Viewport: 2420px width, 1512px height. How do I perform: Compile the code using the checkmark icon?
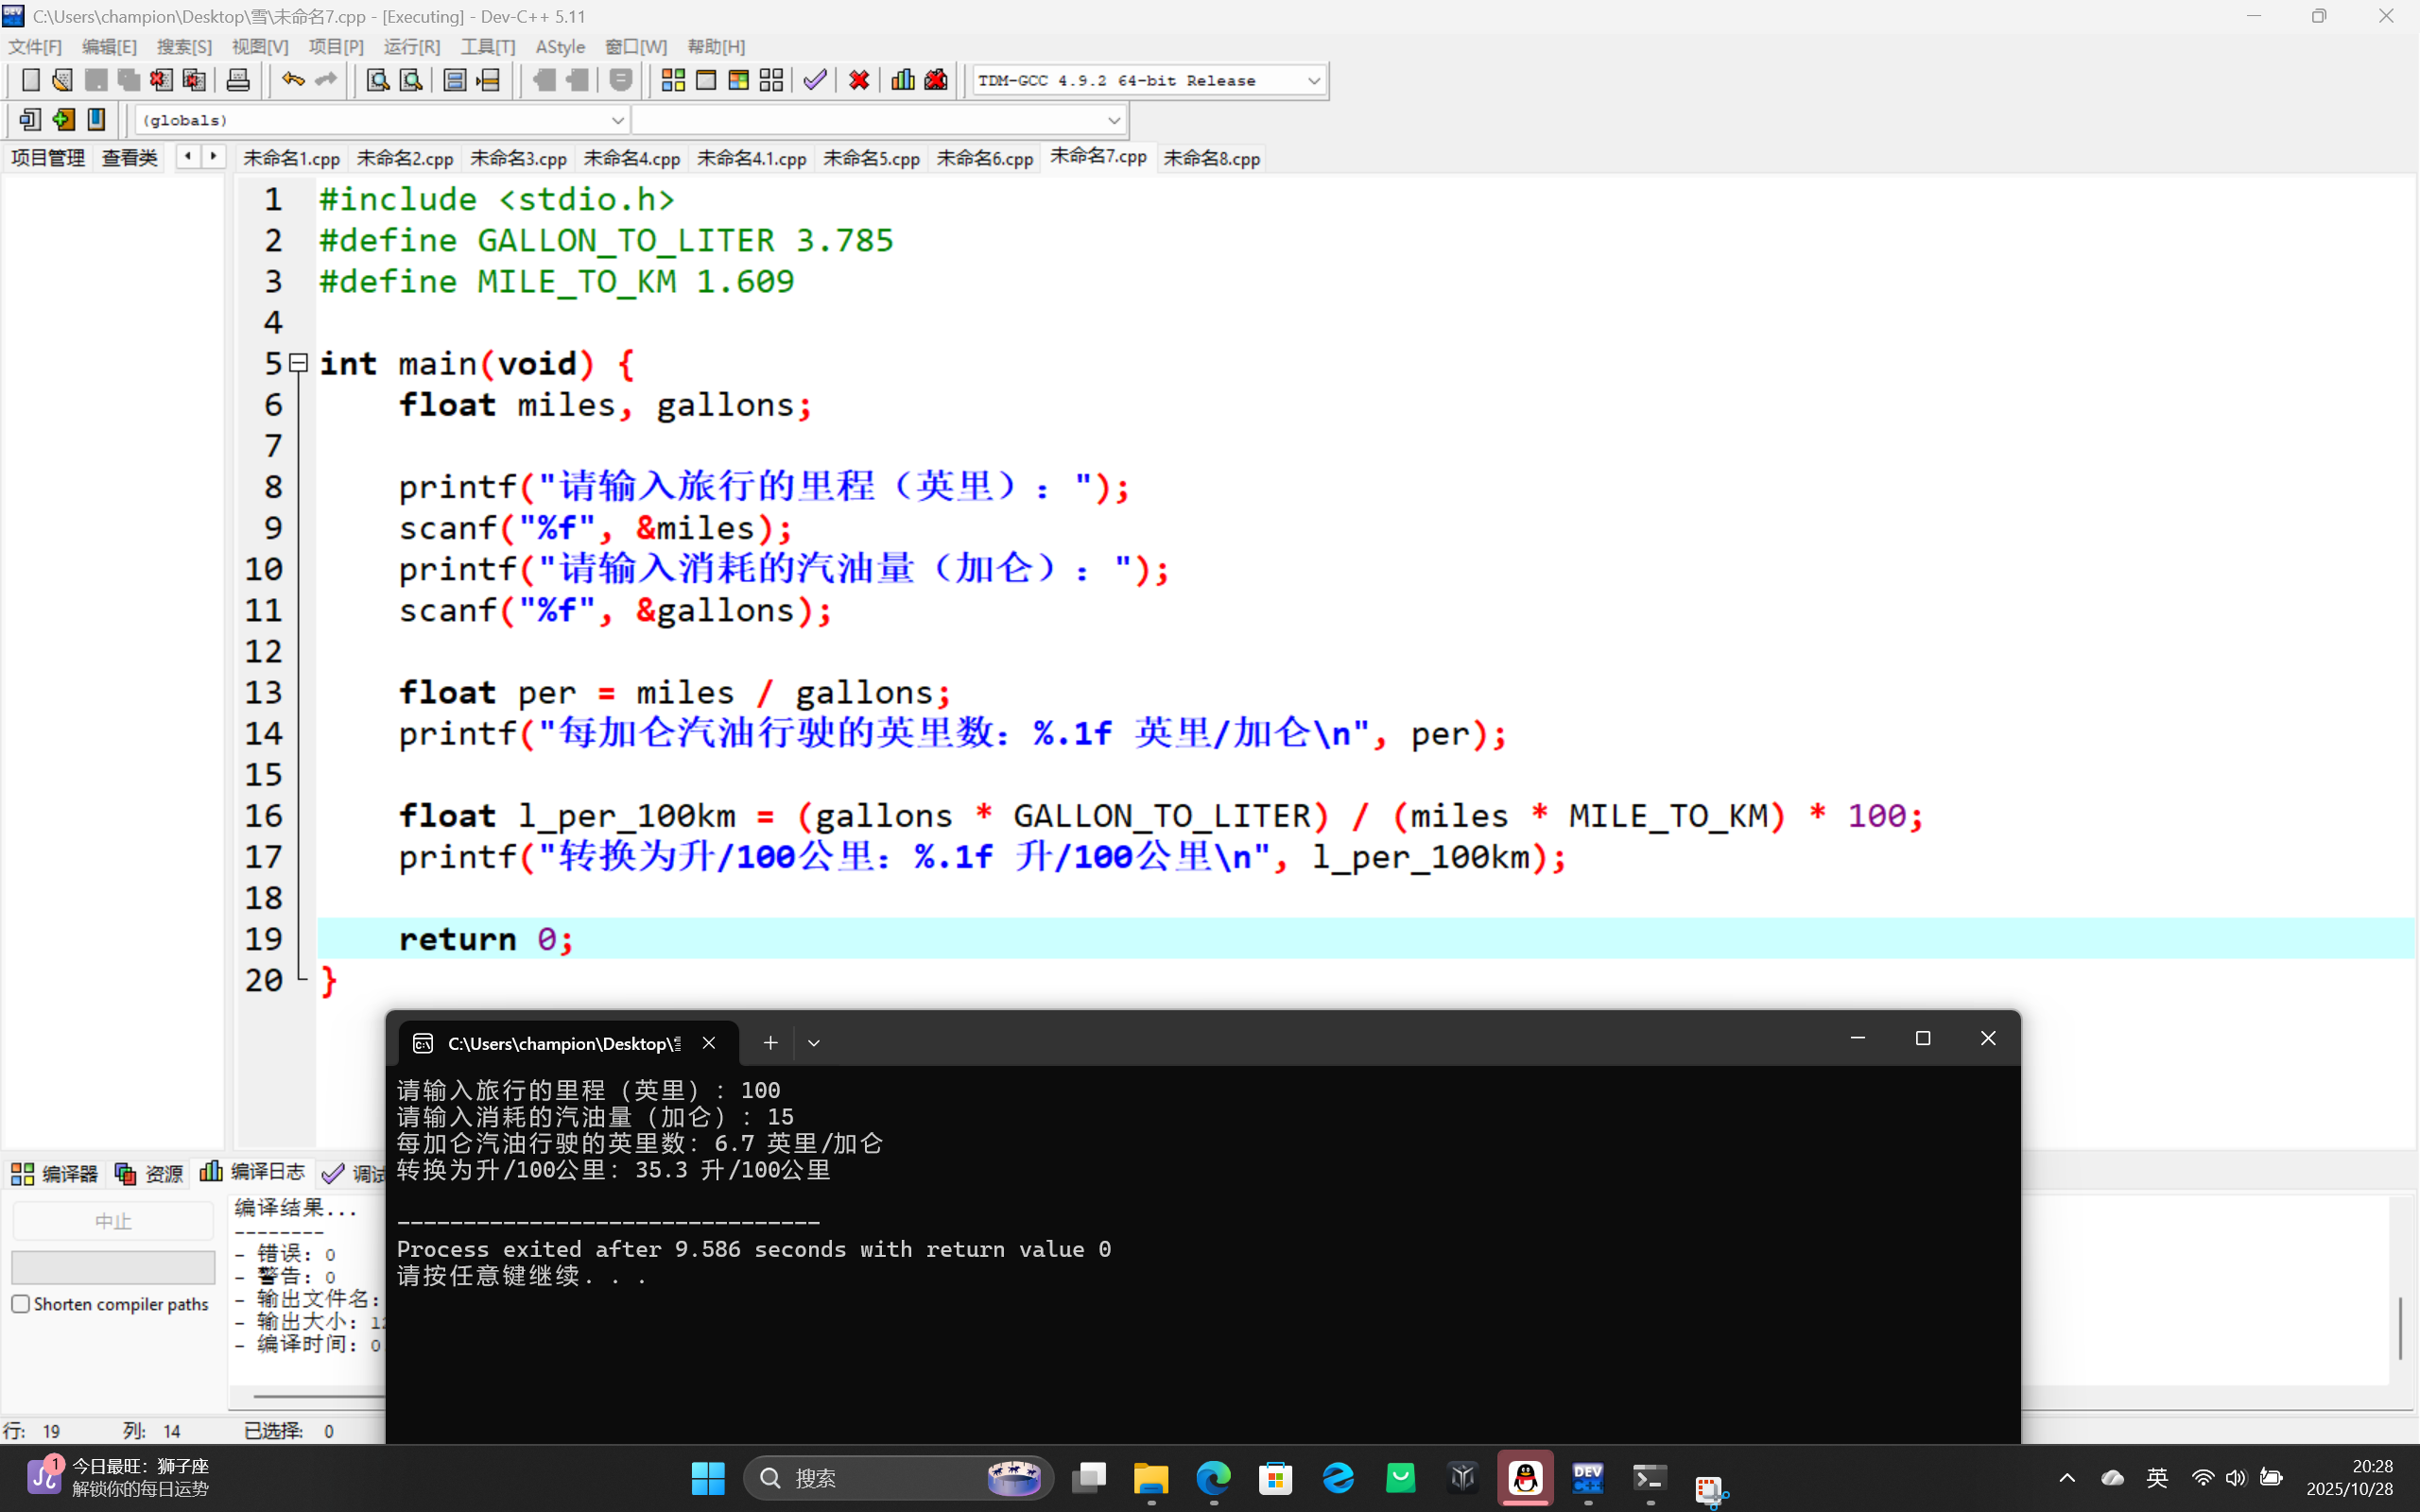click(x=814, y=80)
